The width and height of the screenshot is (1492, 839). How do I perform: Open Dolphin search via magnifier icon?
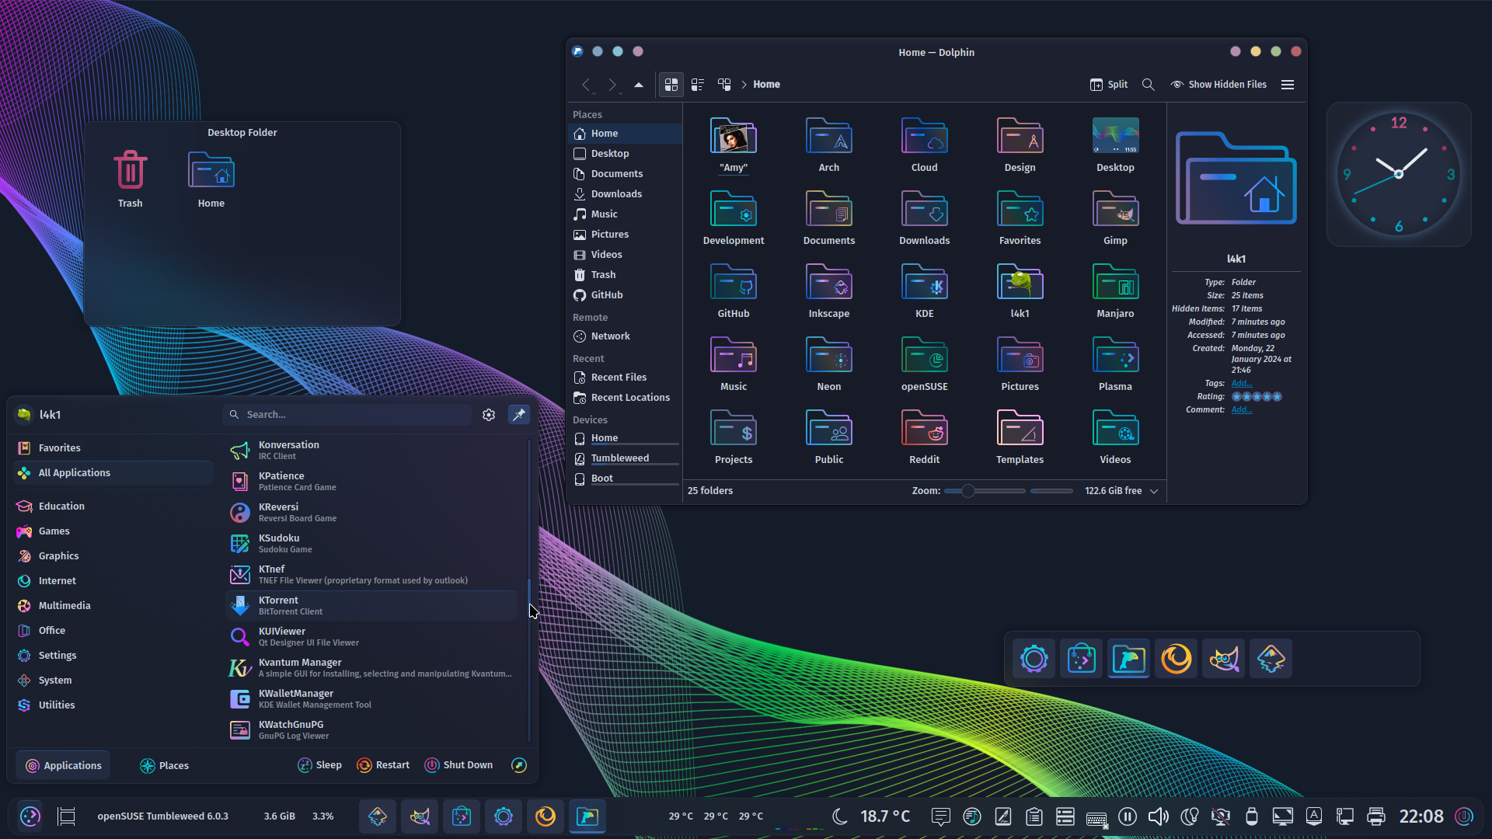pos(1148,85)
